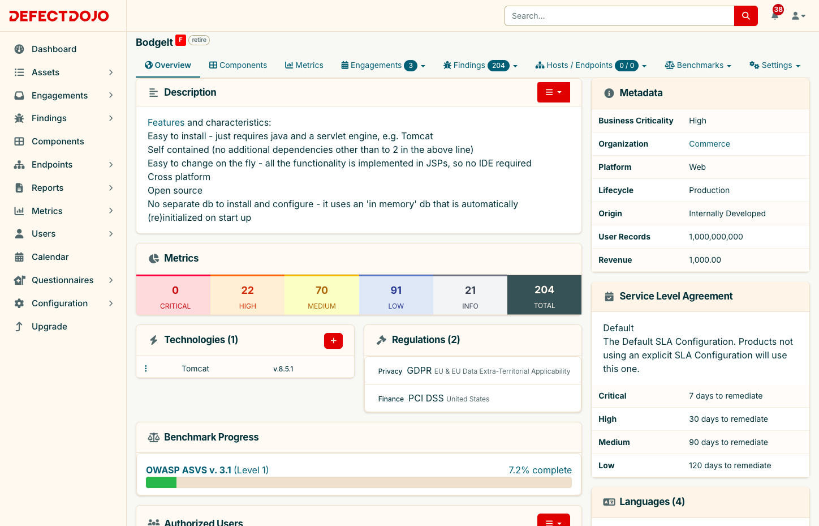This screenshot has height=526, width=819.
Task: Open the Description panel red dropdown menu
Action: pyautogui.click(x=554, y=92)
